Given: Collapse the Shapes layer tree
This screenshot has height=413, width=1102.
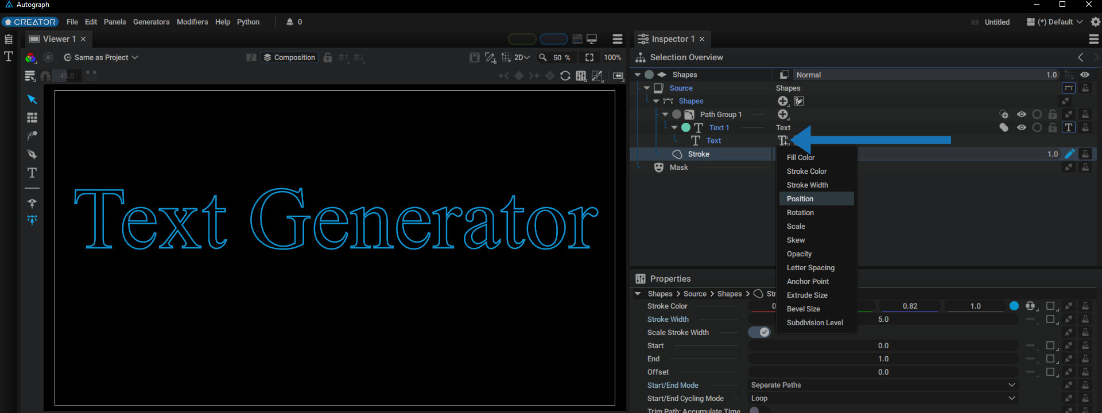Looking at the screenshot, I should click(638, 75).
